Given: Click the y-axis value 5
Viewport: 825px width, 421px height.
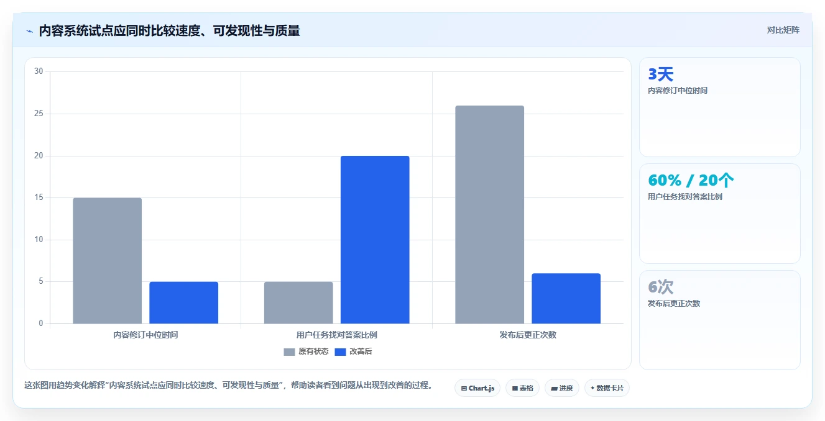Looking at the screenshot, I should (x=41, y=281).
